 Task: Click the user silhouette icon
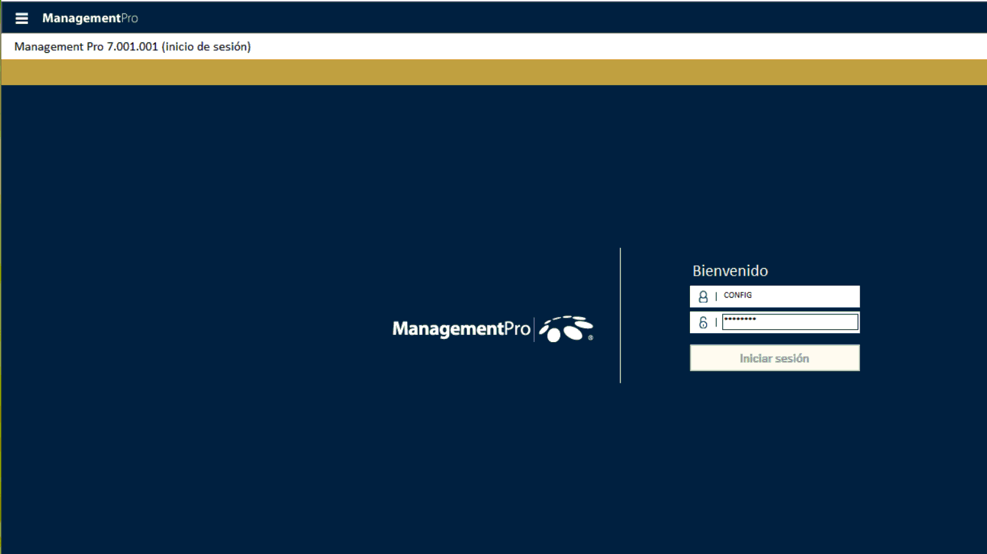coord(703,296)
